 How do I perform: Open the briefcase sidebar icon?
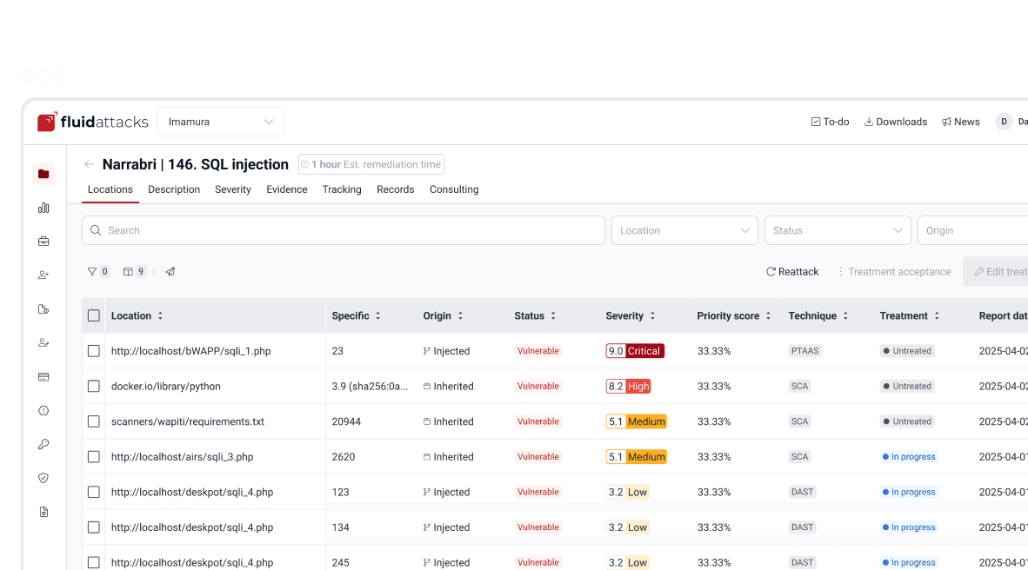(x=43, y=241)
